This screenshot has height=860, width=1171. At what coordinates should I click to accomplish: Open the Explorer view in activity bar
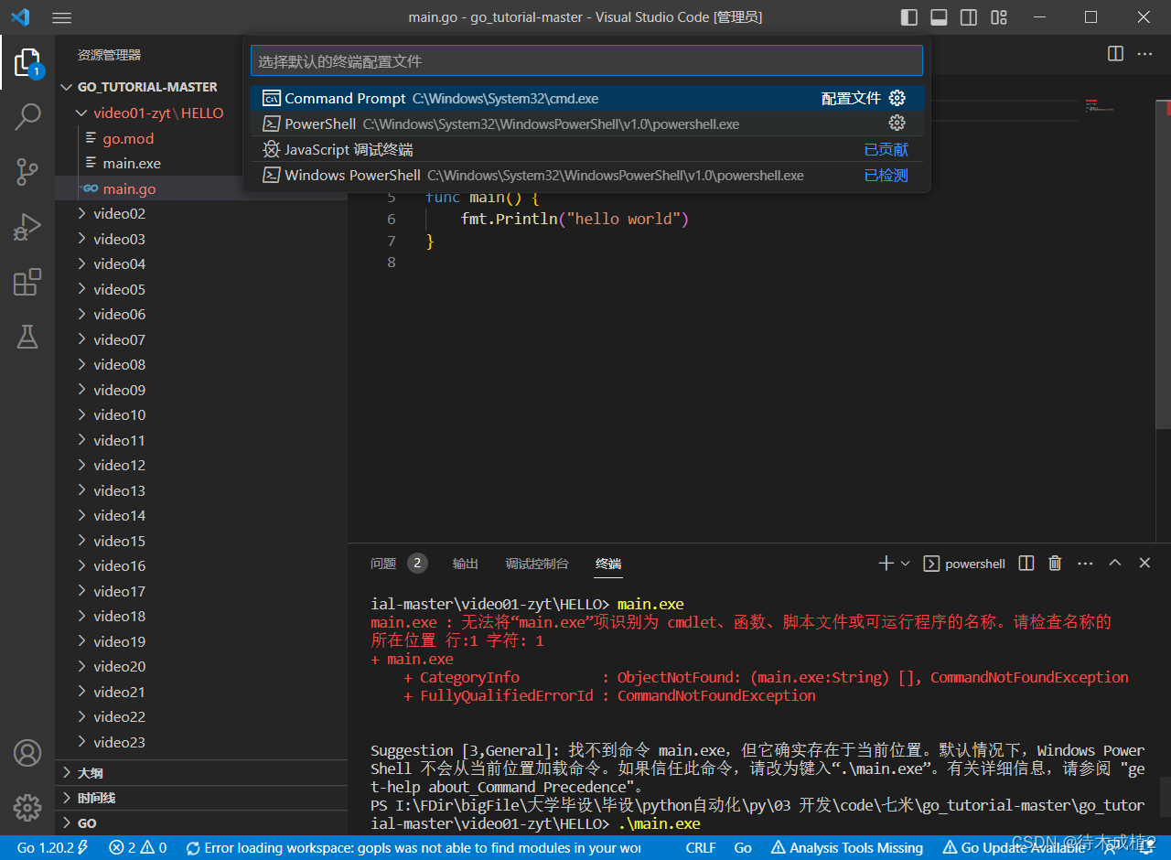(x=27, y=63)
